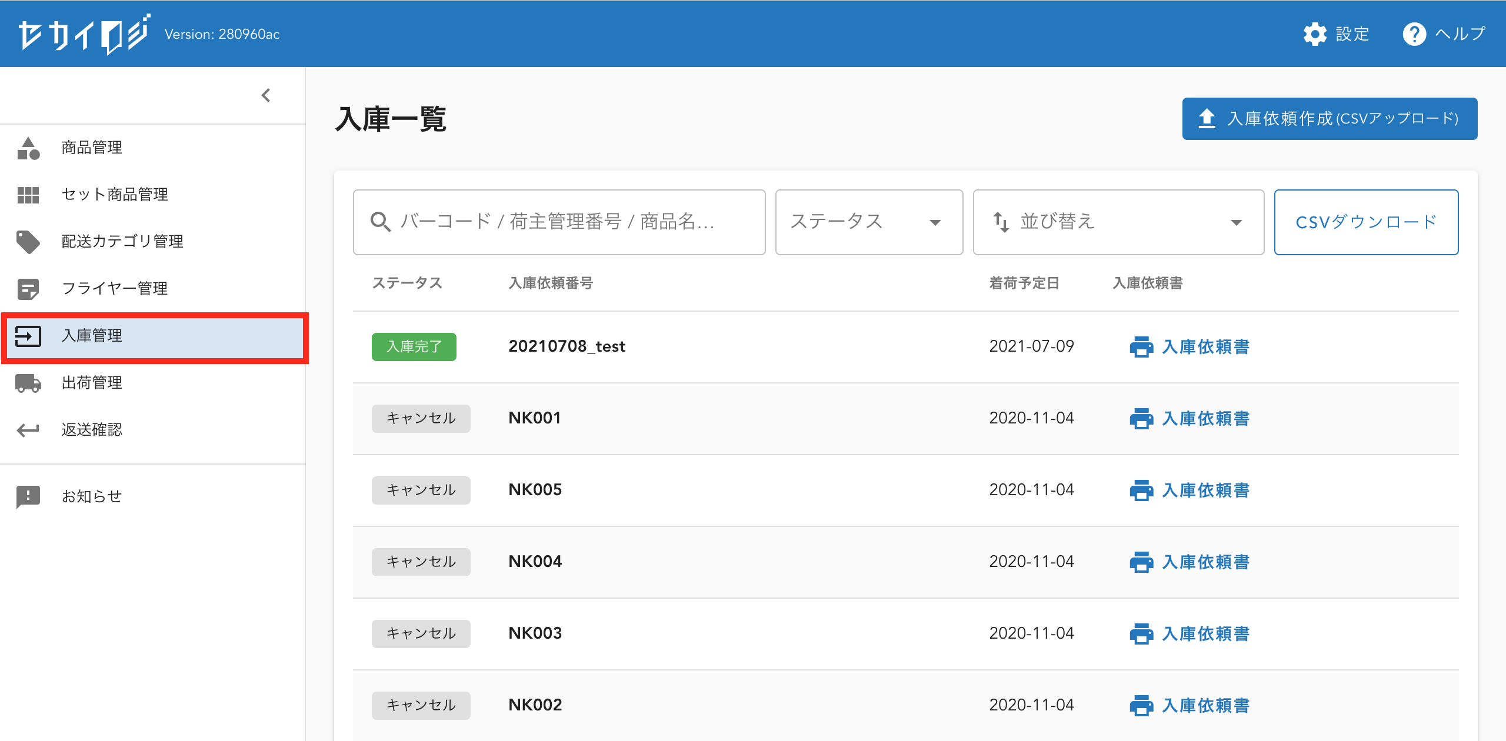Open 入庫依頼書 link for NK003

[1205, 634]
